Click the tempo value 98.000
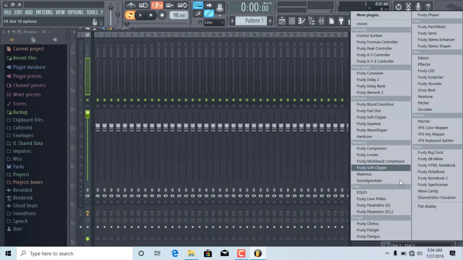 (179, 15)
